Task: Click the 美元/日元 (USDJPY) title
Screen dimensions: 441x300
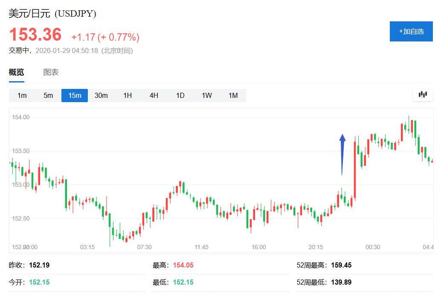Action: 52,14
